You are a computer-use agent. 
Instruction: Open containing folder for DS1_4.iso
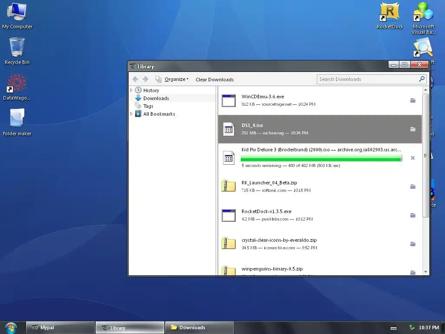tap(413, 129)
